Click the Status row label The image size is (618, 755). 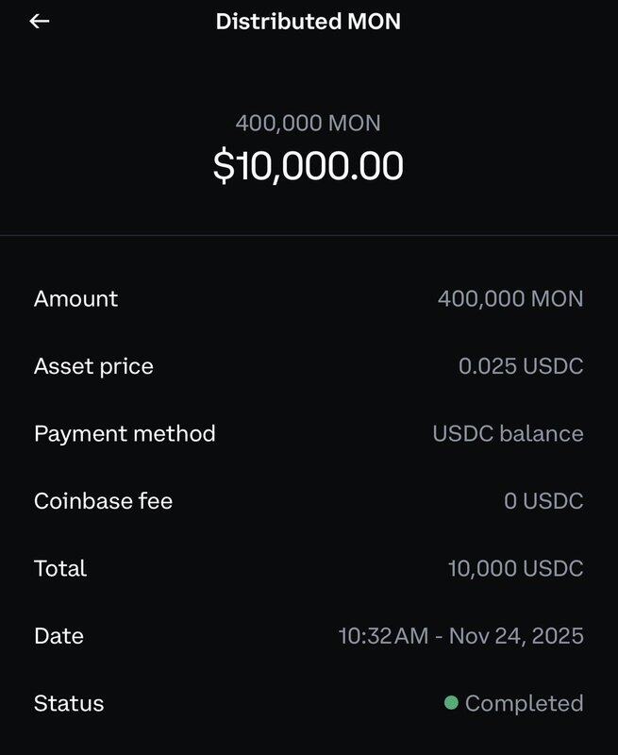pos(69,703)
